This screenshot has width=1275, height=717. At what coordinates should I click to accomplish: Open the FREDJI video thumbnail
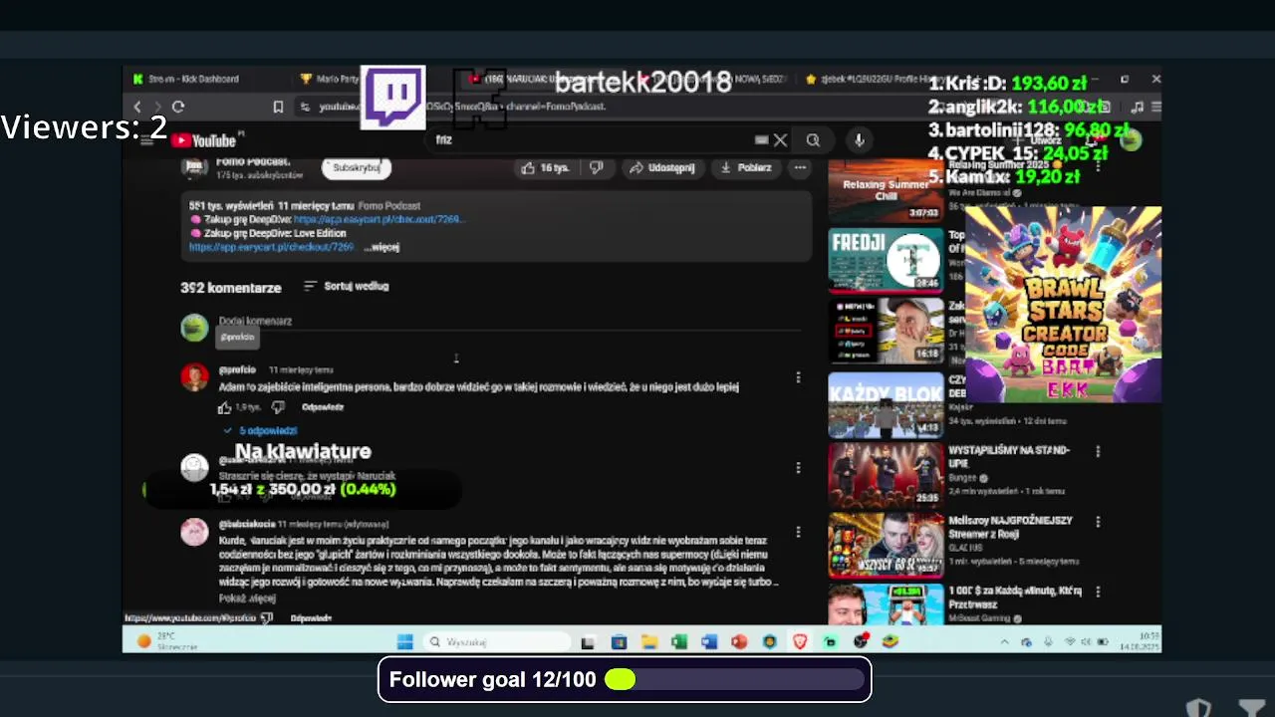(x=886, y=259)
